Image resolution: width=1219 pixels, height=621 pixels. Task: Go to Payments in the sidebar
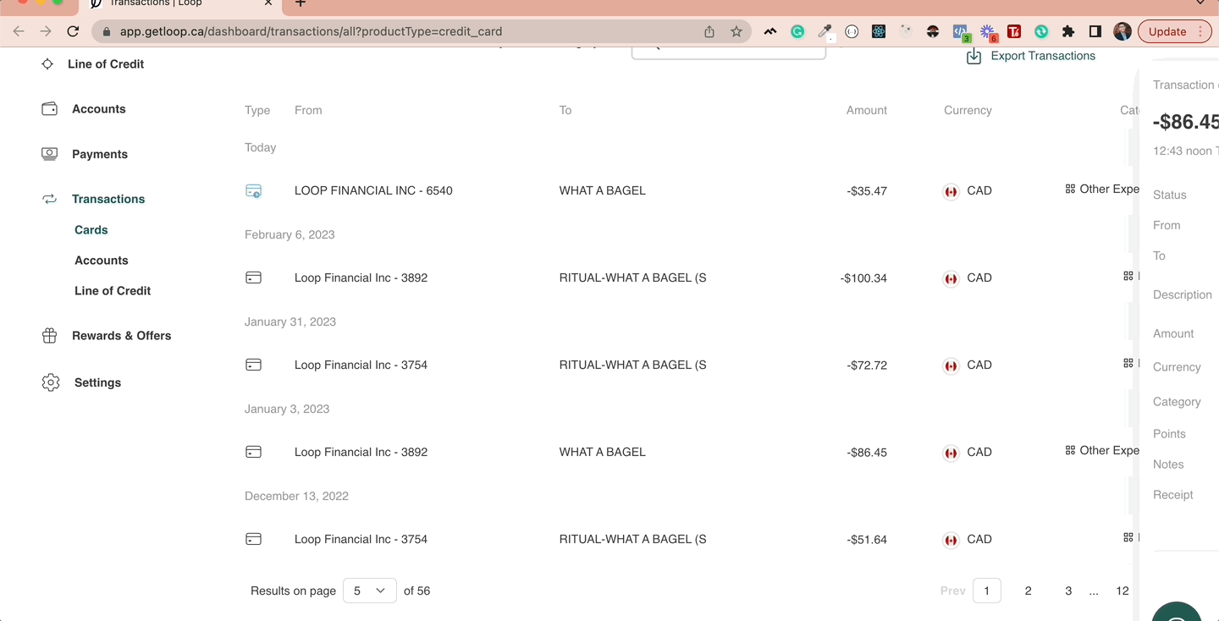[100, 154]
